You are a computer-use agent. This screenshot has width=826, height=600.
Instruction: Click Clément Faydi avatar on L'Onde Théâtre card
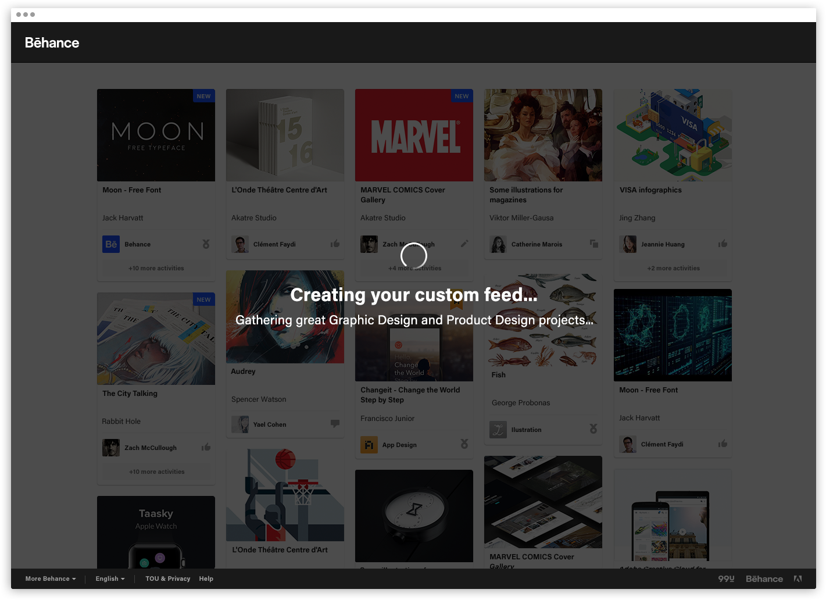point(240,244)
